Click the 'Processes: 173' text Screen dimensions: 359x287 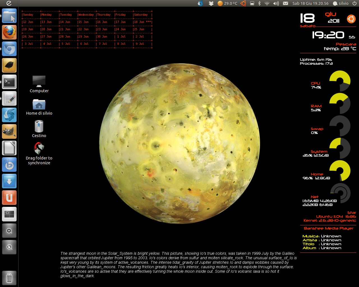[x=316, y=64]
